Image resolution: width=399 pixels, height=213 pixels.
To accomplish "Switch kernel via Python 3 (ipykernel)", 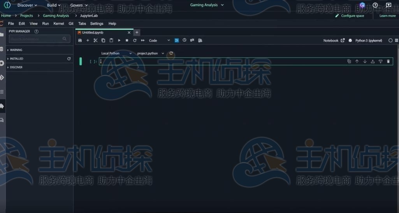I will 369,40.
